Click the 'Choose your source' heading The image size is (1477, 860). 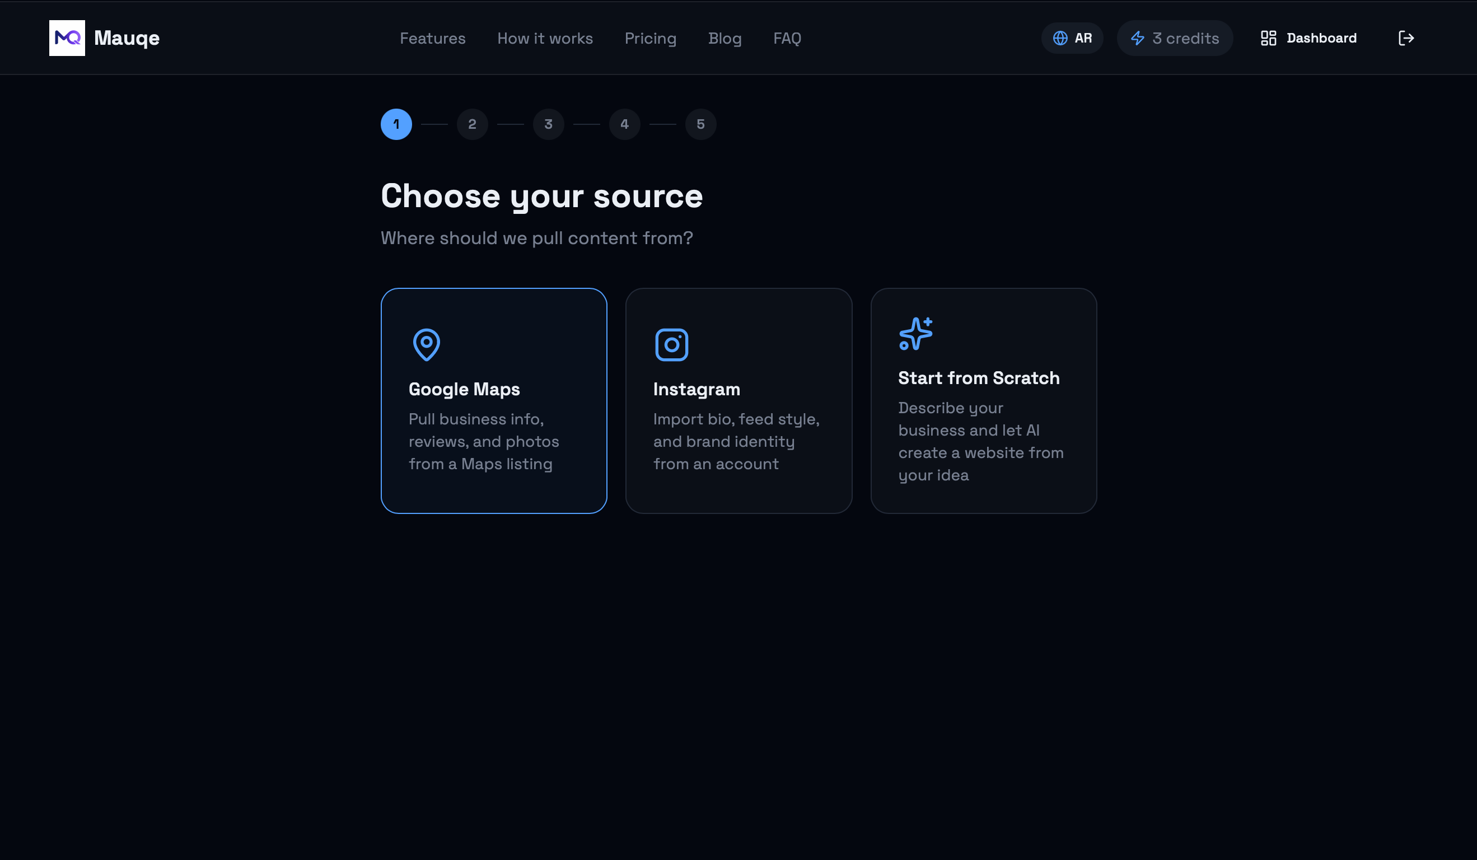click(x=541, y=197)
